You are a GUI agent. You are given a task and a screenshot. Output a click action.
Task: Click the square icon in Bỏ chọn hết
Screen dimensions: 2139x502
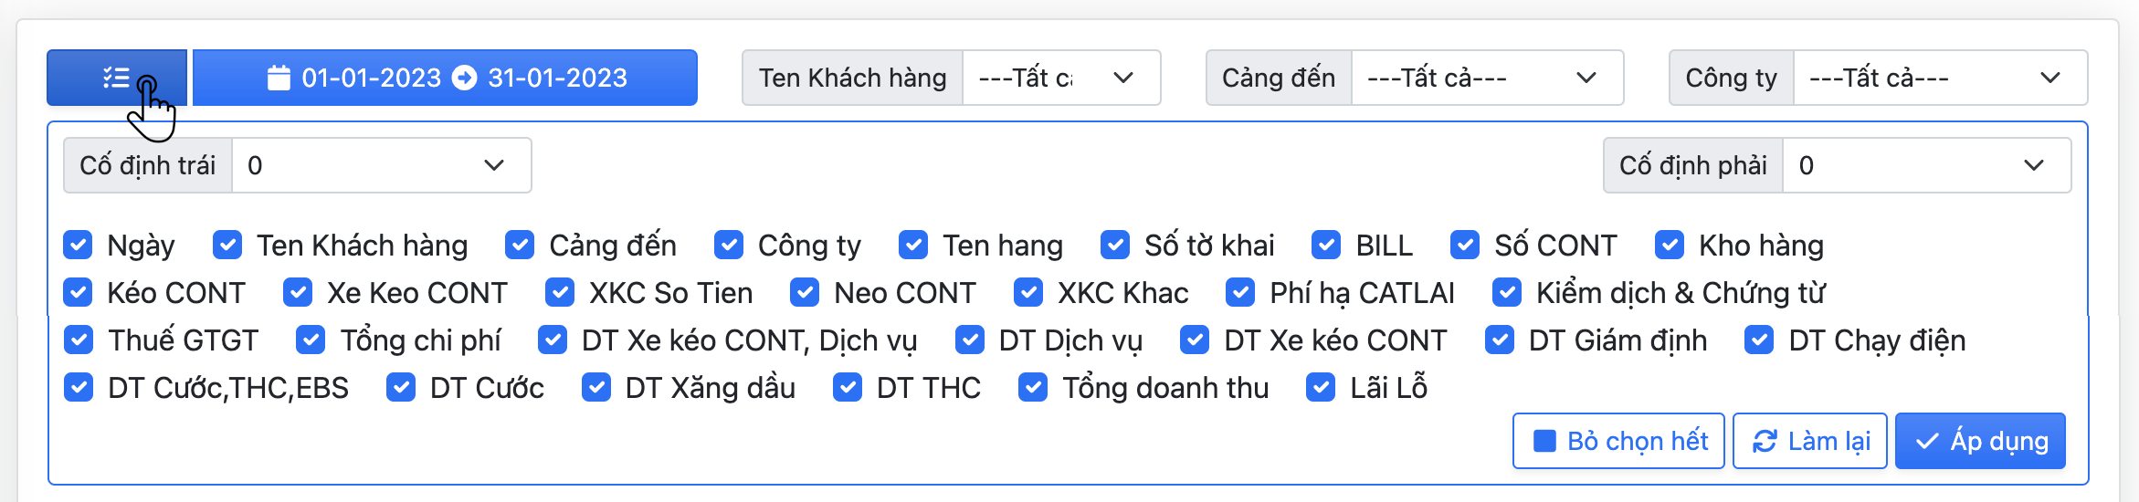click(x=1544, y=441)
